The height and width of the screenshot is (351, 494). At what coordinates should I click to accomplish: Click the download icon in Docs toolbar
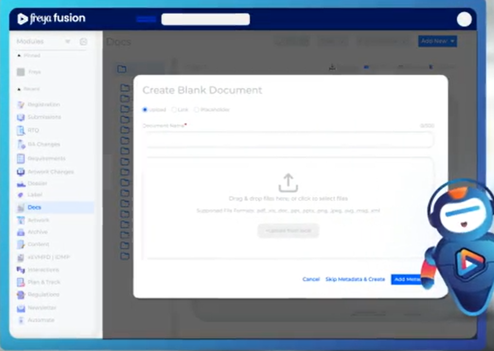pos(332,67)
